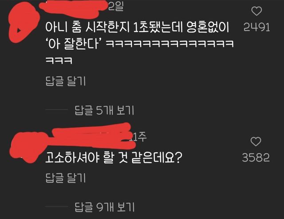The image size is (284, 219).
Task: Open the second commenter's redacted profile picture
Action: [x=27, y=147]
